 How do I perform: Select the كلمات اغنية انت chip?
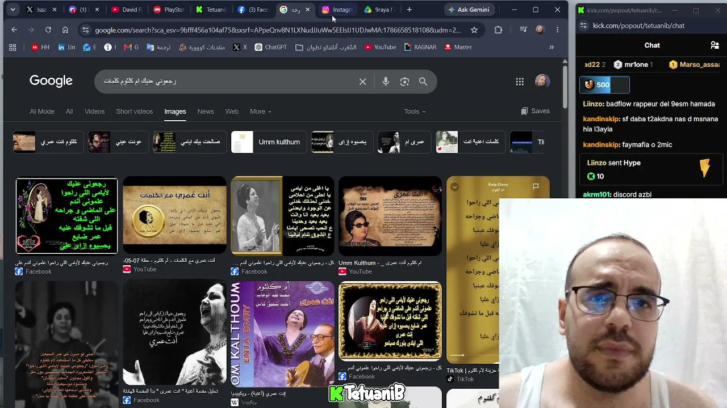[470, 142]
